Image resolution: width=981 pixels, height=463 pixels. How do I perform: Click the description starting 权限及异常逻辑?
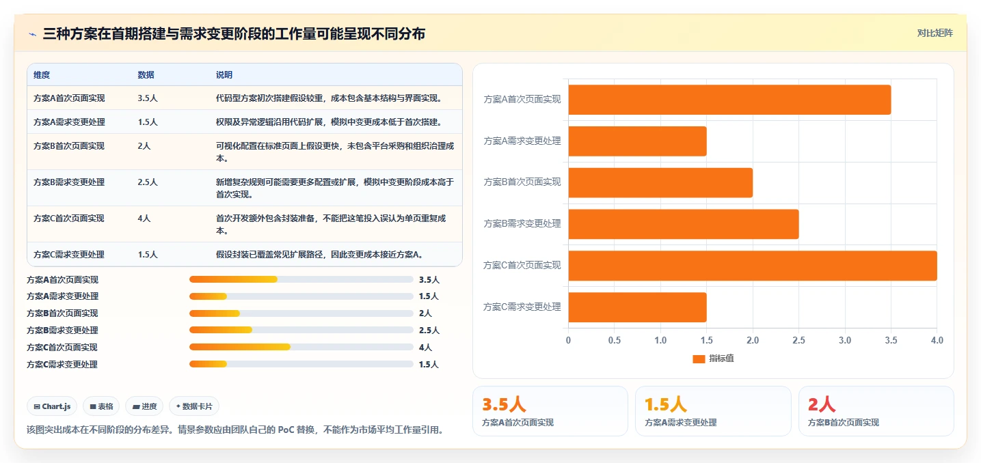click(x=329, y=122)
